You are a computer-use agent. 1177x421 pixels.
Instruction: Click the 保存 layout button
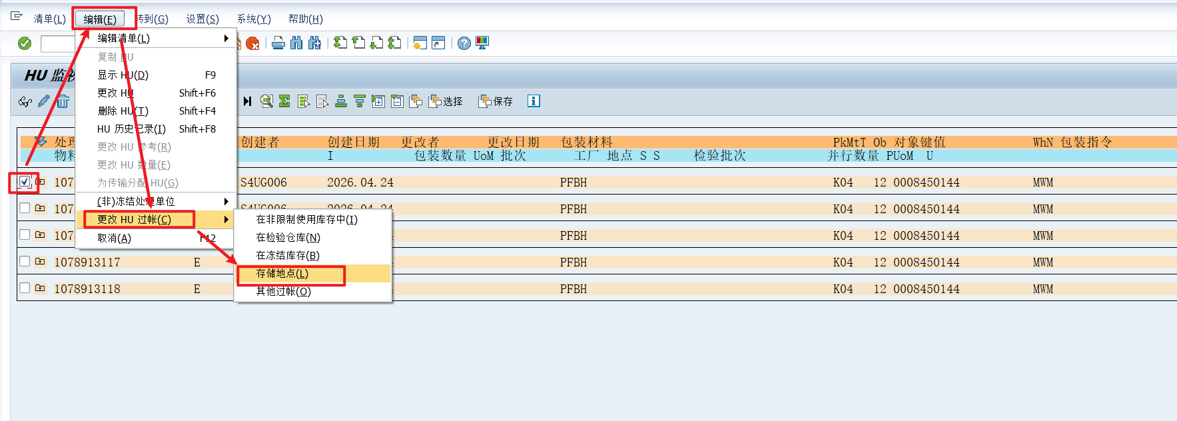click(x=496, y=101)
